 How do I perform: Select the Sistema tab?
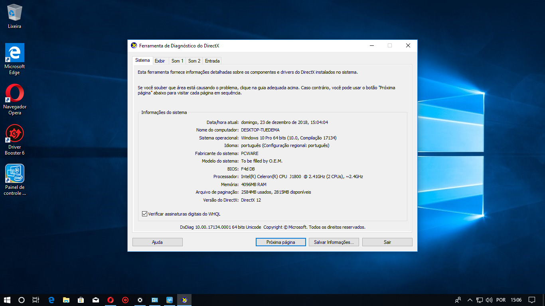click(x=142, y=60)
